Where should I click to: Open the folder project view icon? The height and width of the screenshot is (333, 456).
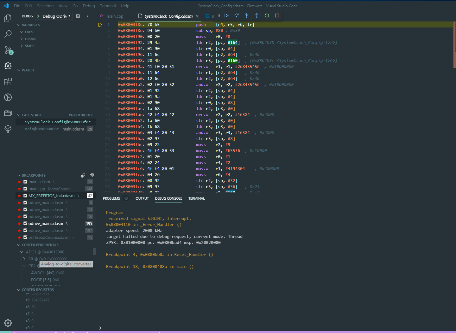8,113
